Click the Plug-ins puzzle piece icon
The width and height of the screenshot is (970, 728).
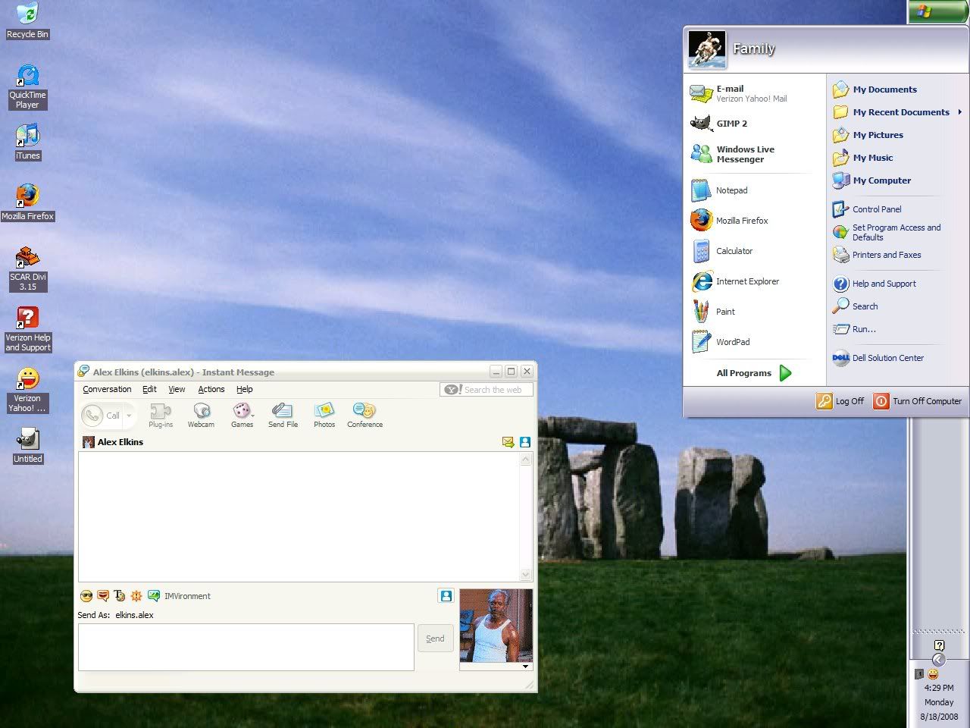[x=161, y=415]
